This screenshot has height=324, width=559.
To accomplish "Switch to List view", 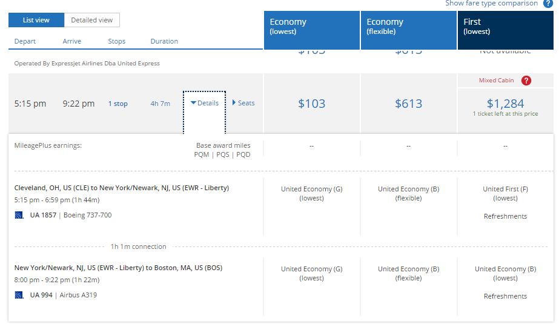I will [x=36, y=20].
